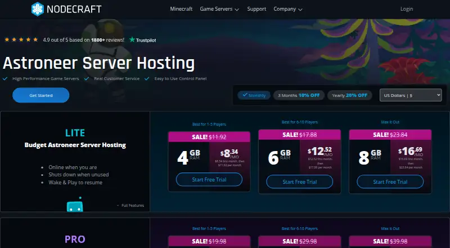450x248 pixels.
Task: Click 'Shuts down when unused' bullet
Action: 79,175
